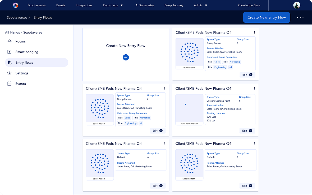Open the three-dot menu in header bar
The width and height of the screenshot is (312, 195).
coord(300,17)
